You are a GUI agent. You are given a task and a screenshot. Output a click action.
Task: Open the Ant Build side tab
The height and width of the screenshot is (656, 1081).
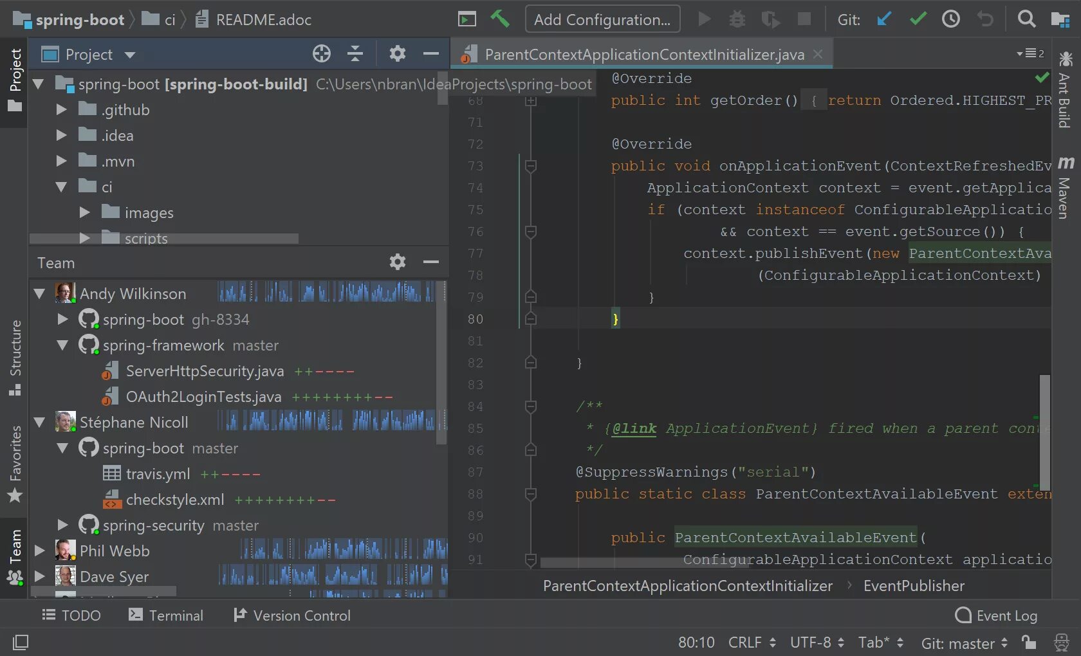coord(1065,89)
